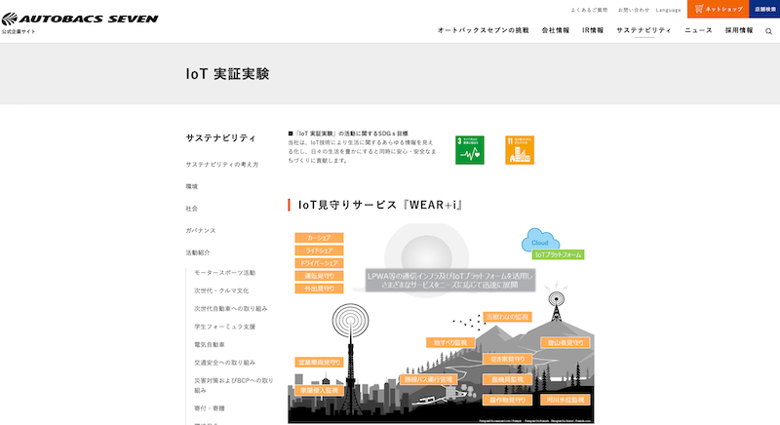Click the AUTOBACS SEVEN logo
The width and height of the screenshot is (780, 425).
(80, 19)
